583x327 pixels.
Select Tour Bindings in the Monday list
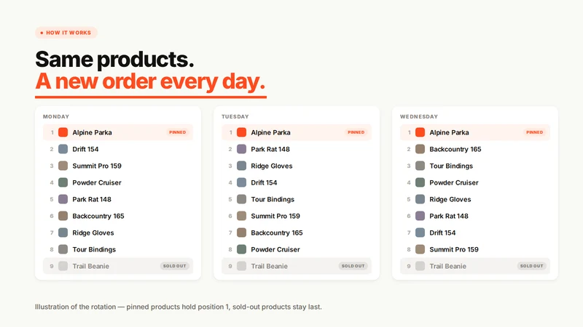coord(118,249)
